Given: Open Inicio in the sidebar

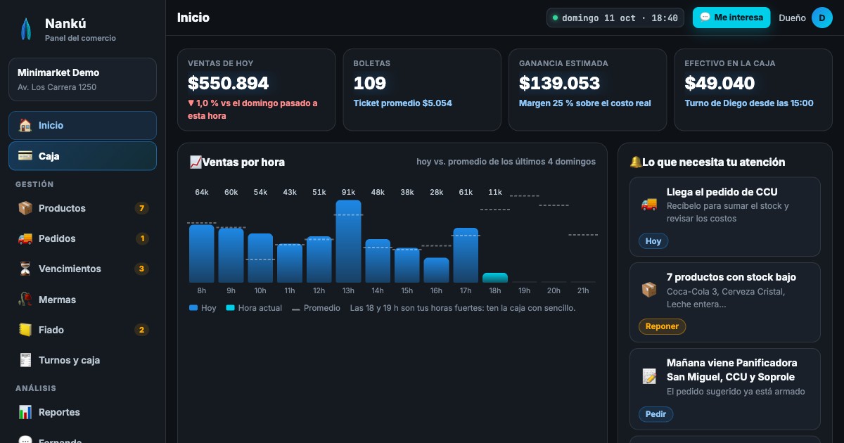Looking at the screenshot, I should [82, 125].
